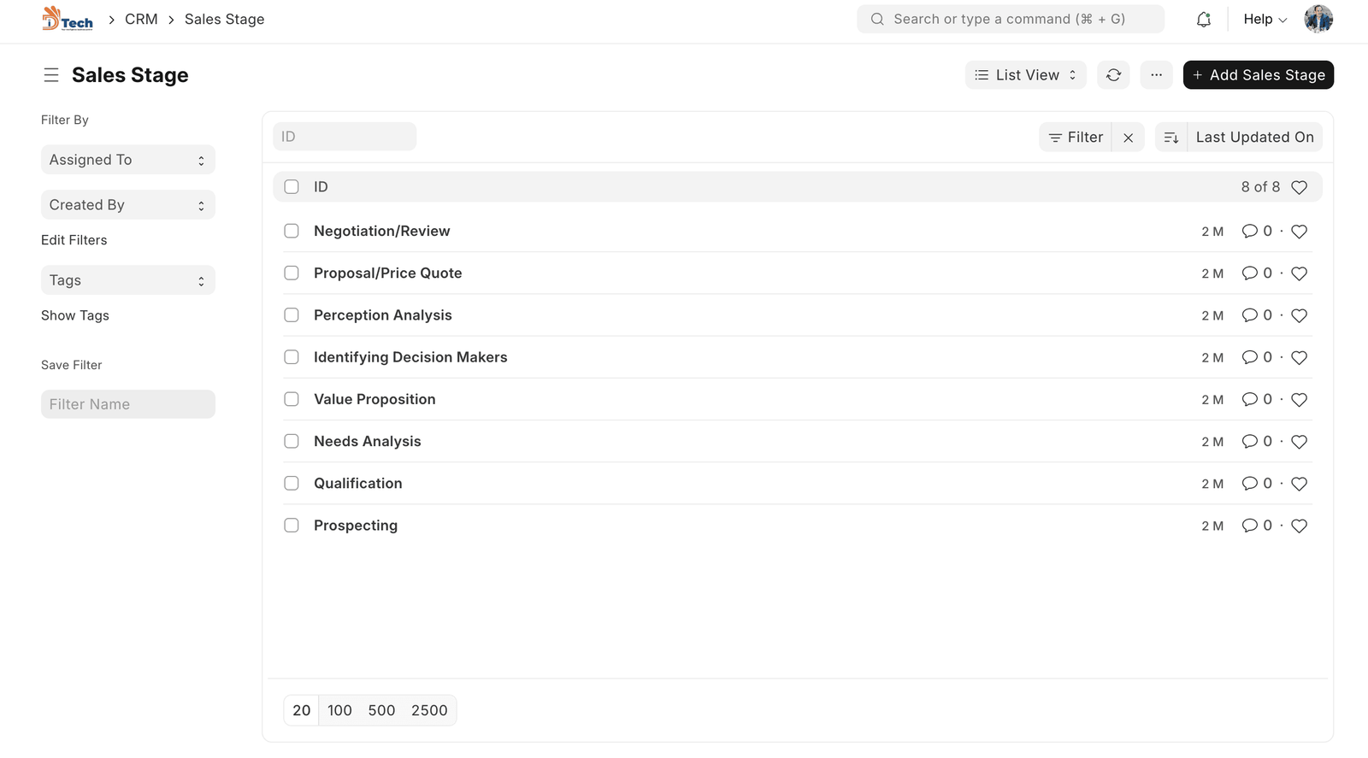Click the Filter Name input field
The width and height of the screenshot is (1368, 758).
click(128, 404)
